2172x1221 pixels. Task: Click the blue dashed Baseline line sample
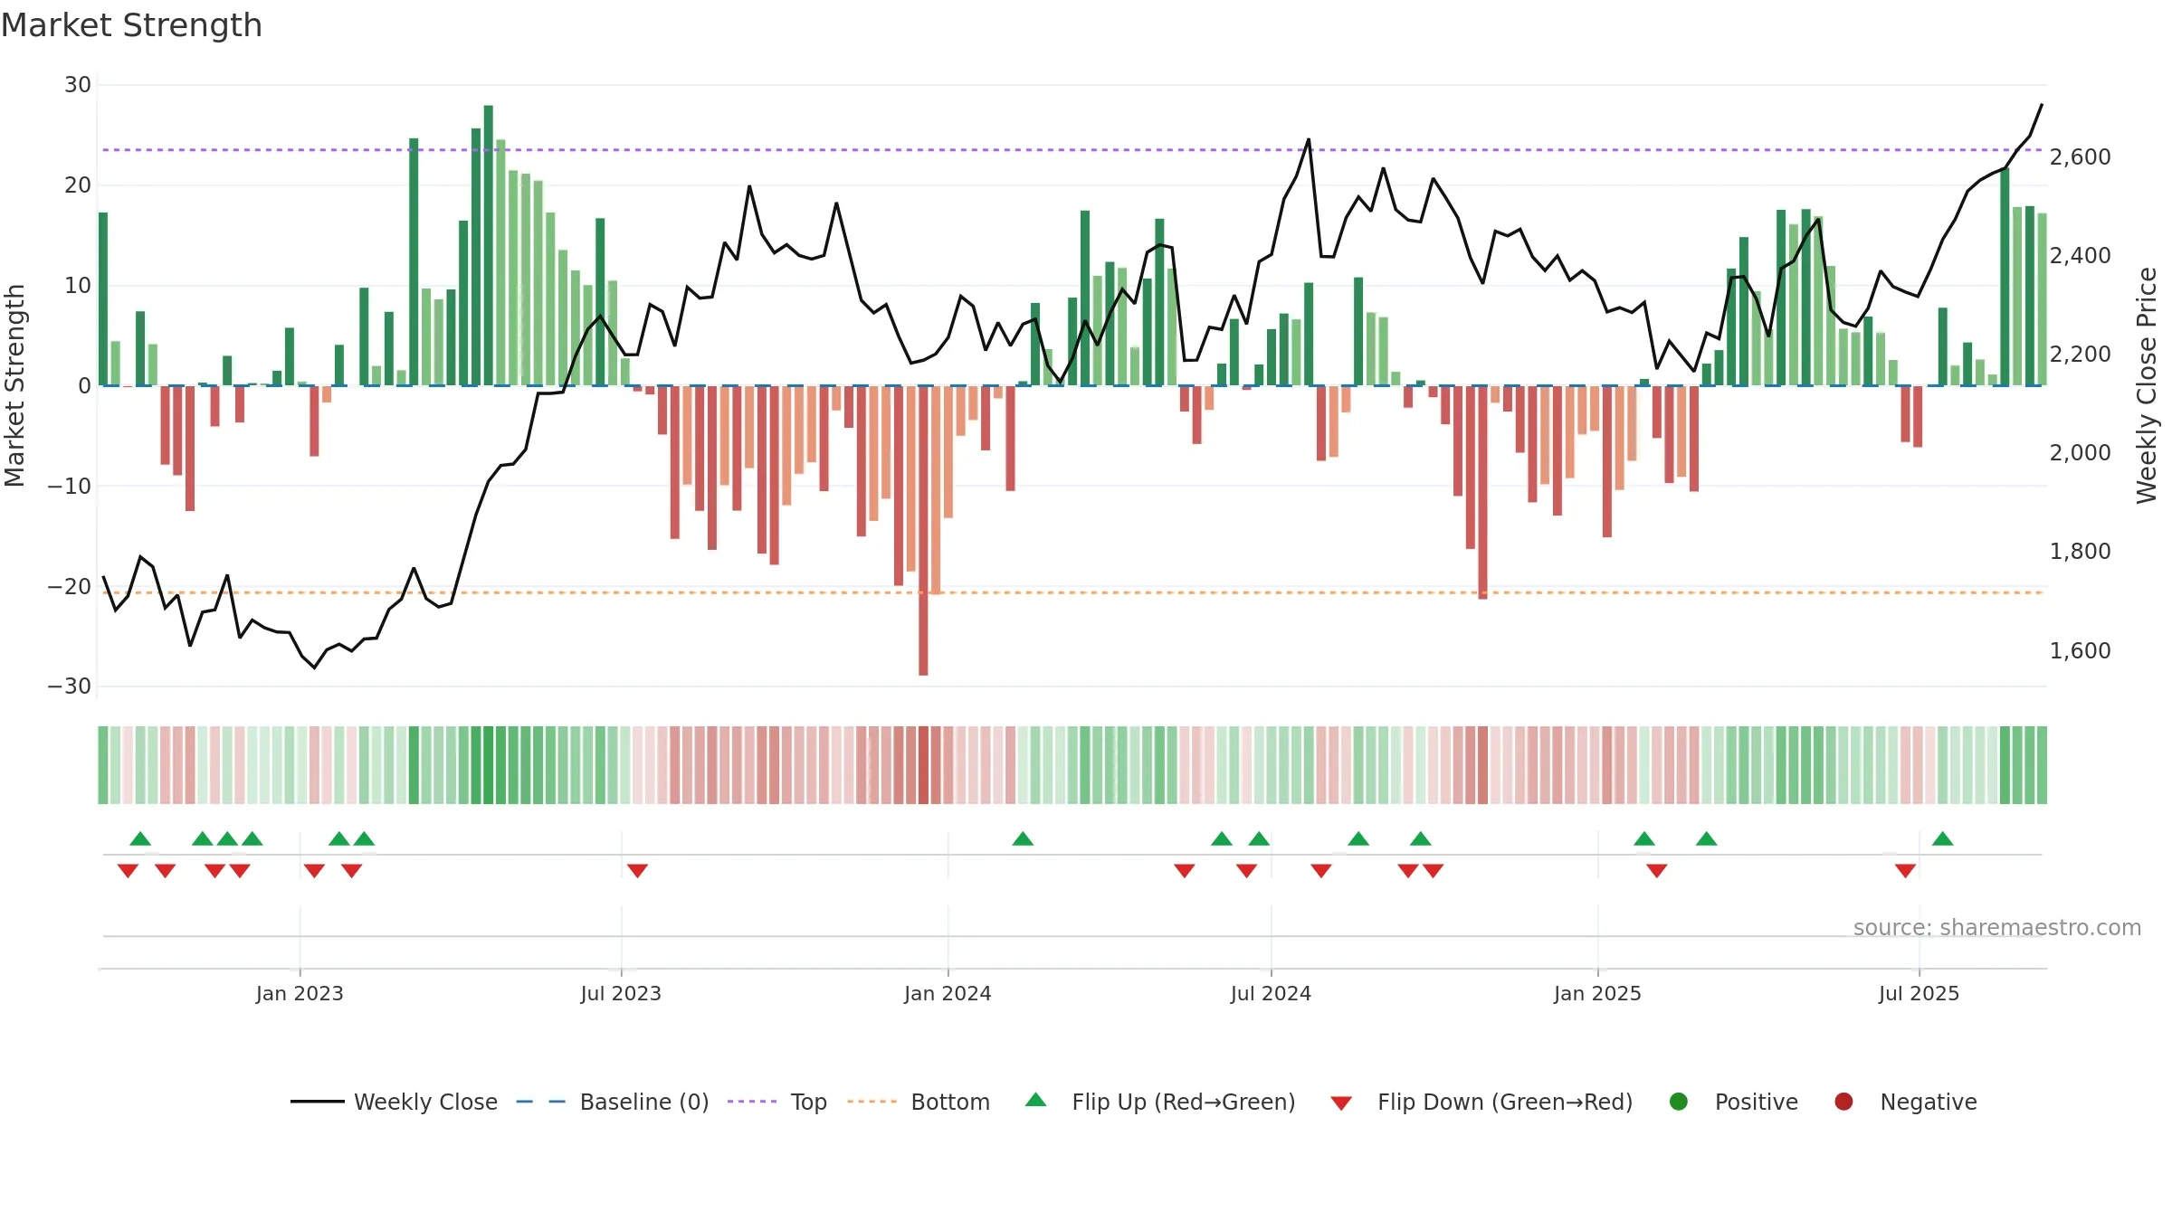pos(541,1102)
